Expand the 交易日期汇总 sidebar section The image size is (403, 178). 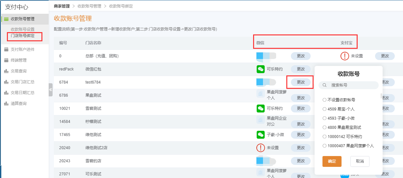22,93
